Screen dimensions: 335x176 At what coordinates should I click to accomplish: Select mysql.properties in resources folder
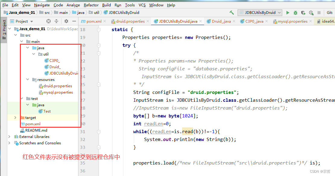pyautogui.click(x=56, y=92)
